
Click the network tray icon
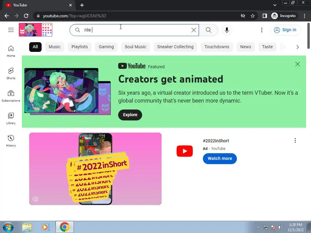(x=265, y=227)
